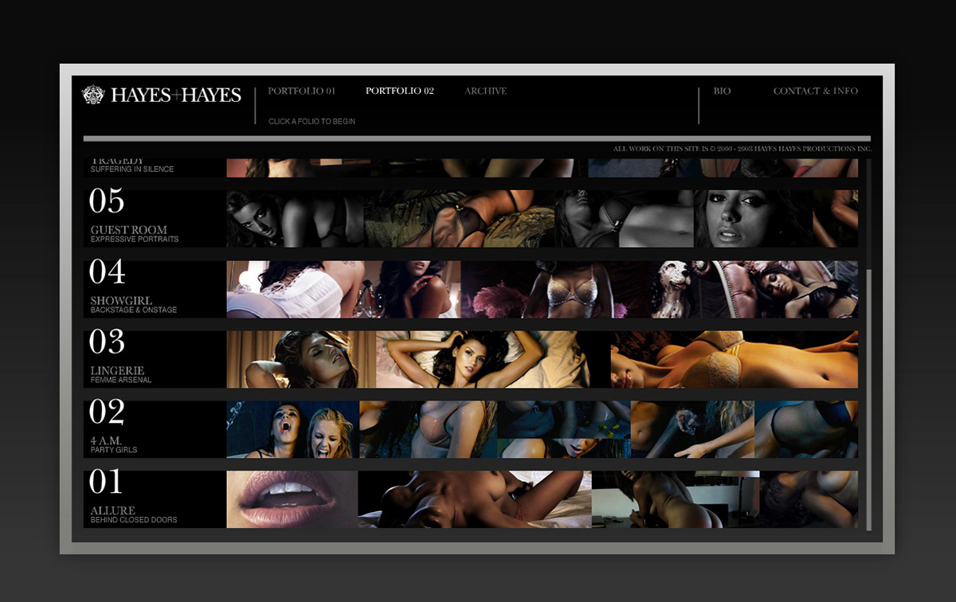Screen dimensions: 956x602
Task: Go to the Bio page
Action: click(723, 91)
